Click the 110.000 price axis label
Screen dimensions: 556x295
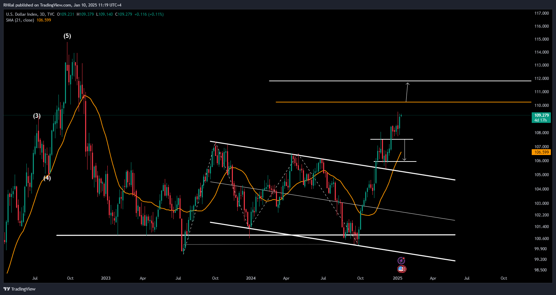click(542, 106)
